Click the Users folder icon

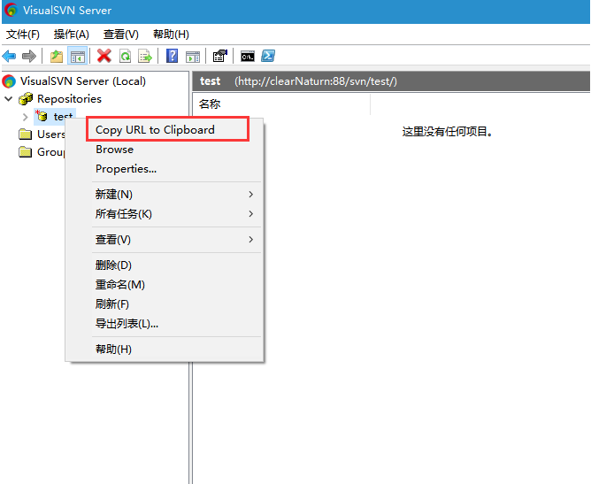pos(26,134)
